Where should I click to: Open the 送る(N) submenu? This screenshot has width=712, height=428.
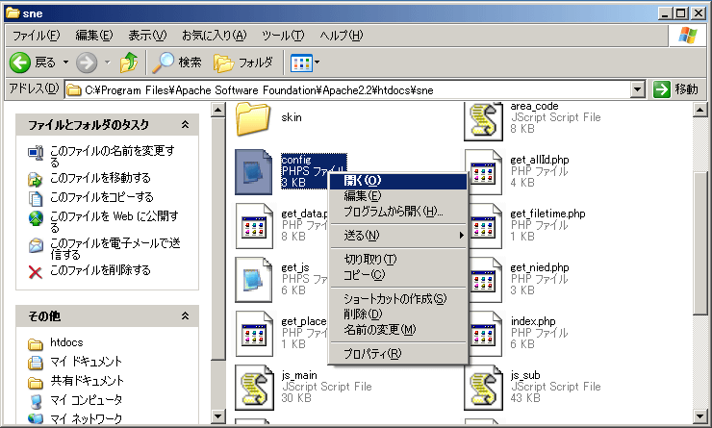click(398, 235)
